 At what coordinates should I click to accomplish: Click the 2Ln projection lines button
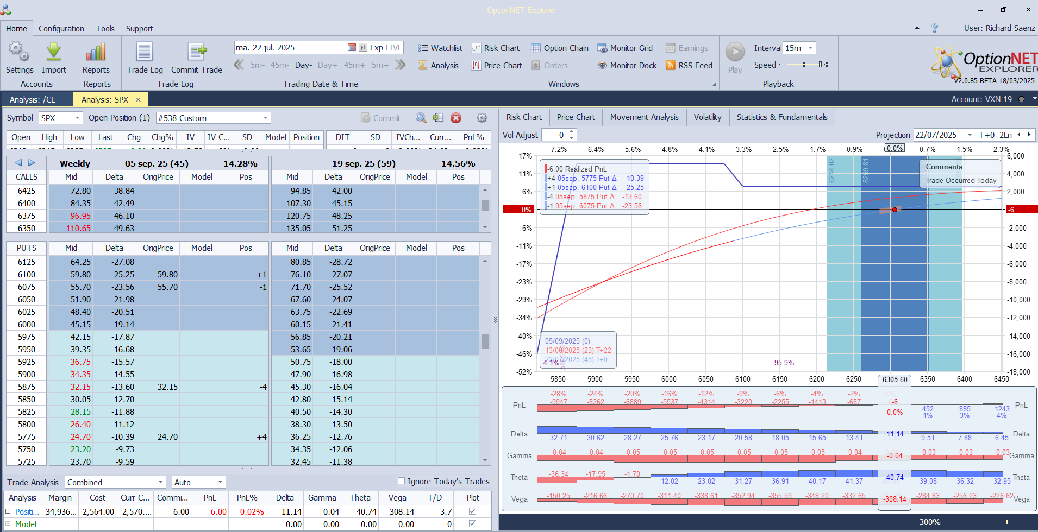tap(1005, 135)
